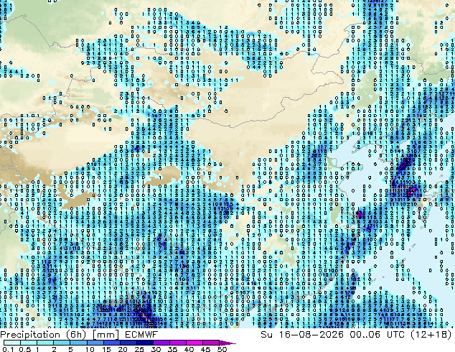Click the 5–10 mm legend swatch

[x=78, y=343]
